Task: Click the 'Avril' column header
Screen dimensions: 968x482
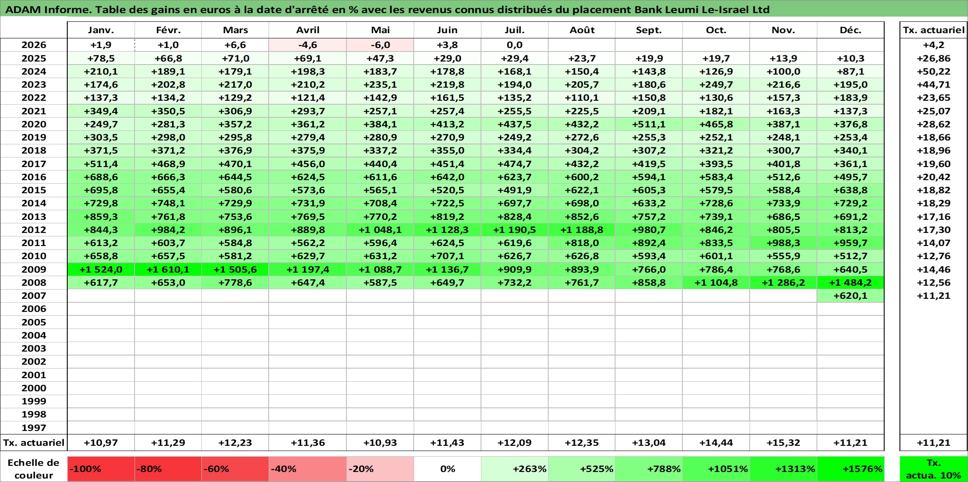Action: click(x=308, y=30)
